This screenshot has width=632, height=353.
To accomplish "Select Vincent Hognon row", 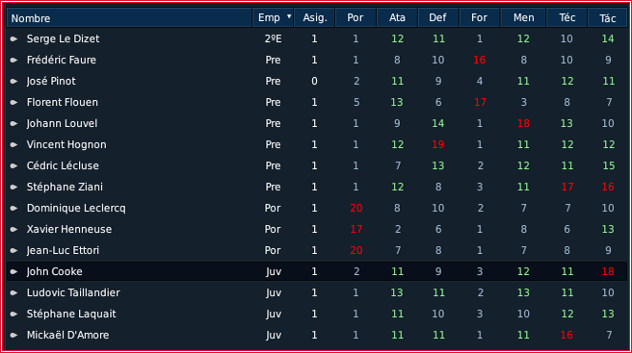I will [x=317, y=145].
